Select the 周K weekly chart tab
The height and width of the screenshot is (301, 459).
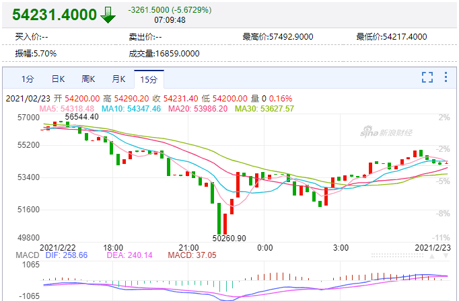click(88, 79)
